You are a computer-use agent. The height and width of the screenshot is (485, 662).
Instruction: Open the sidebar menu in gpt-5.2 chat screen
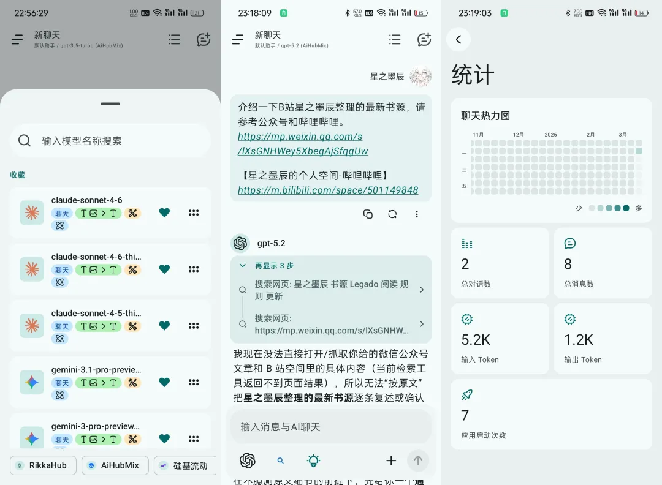[238, 40]
